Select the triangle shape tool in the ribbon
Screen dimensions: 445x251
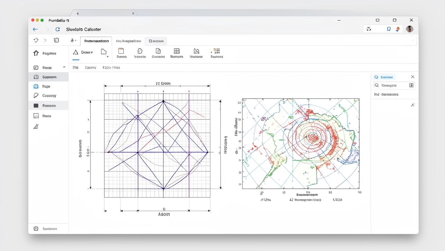click(x=76, y=52)
